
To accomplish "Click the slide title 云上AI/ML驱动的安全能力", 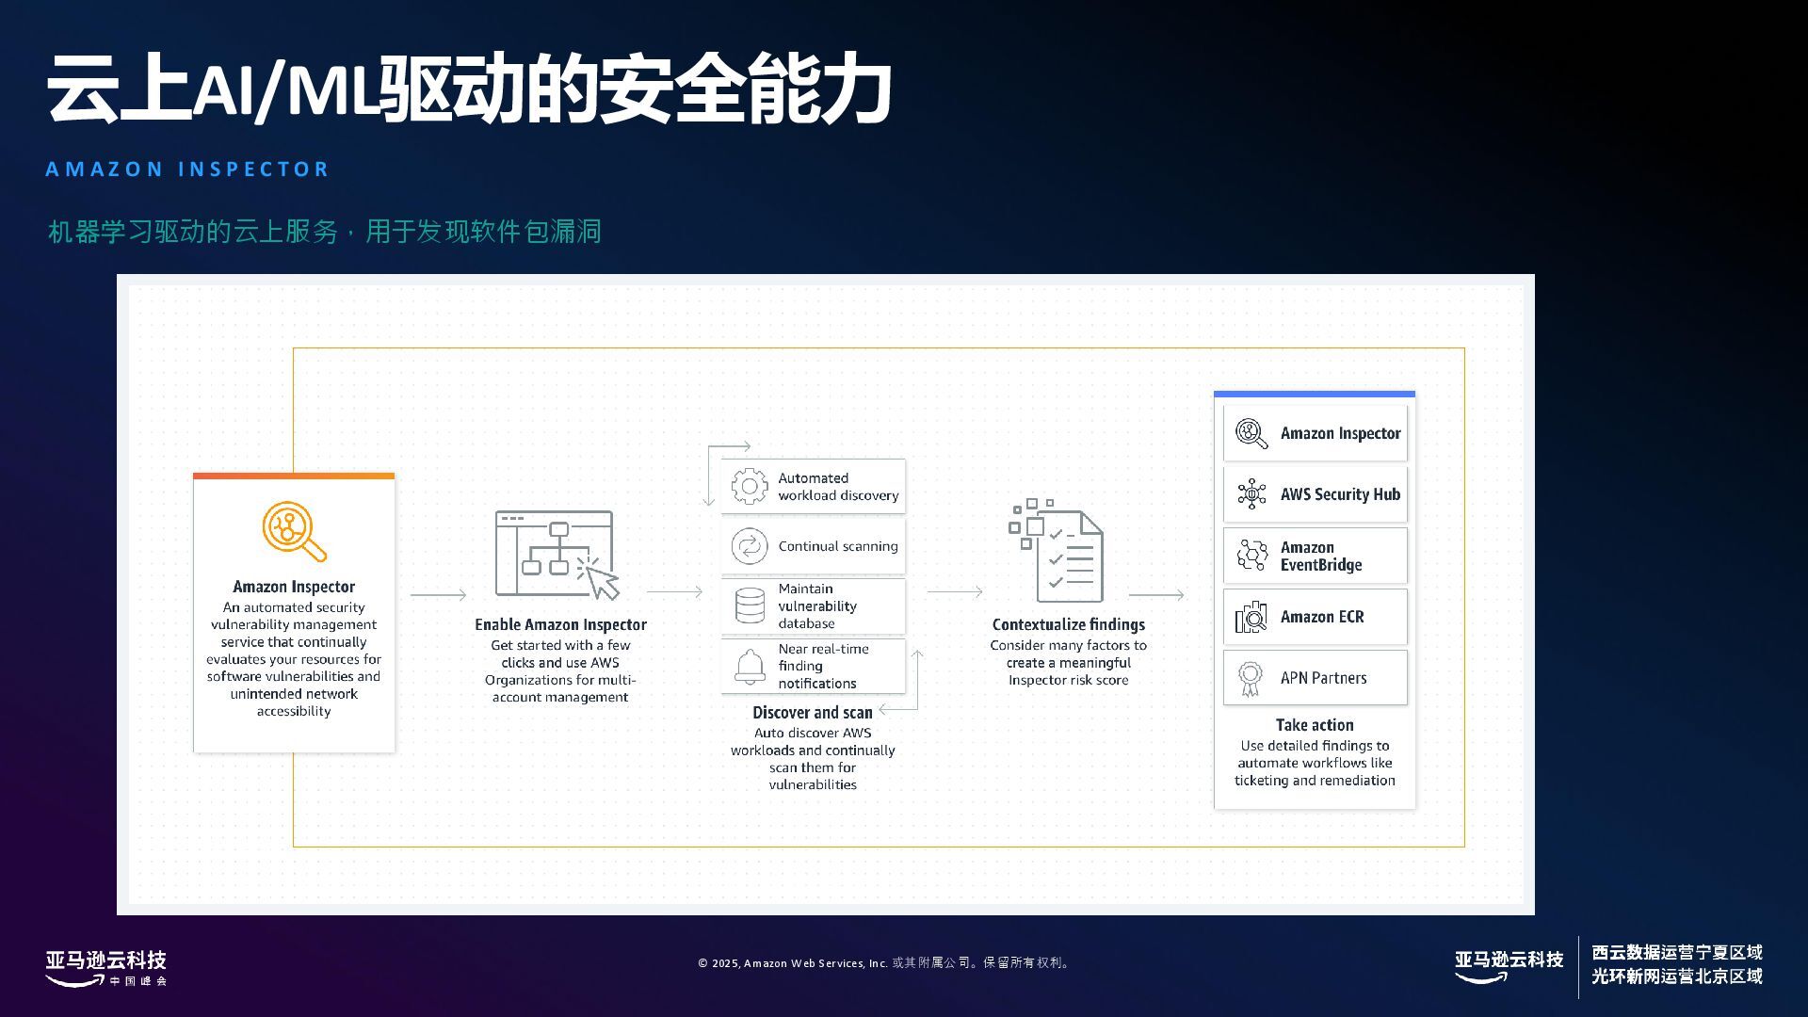I will 469,89.
